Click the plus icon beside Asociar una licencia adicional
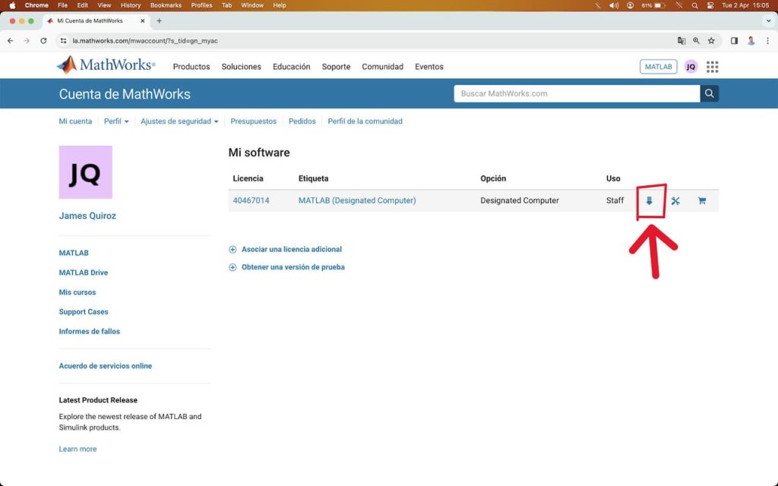 click(x=232, y=249)
